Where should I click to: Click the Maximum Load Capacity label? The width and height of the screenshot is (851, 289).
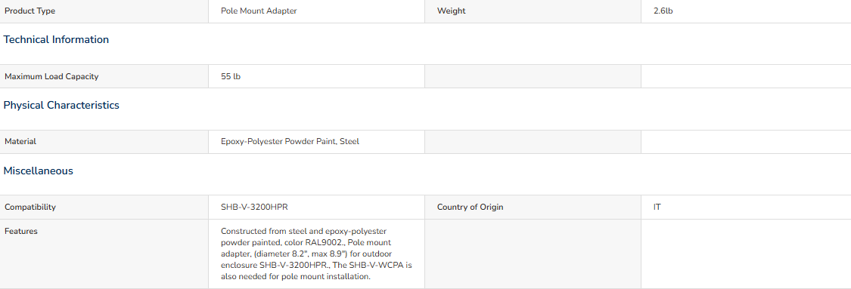tap(51, 77)
